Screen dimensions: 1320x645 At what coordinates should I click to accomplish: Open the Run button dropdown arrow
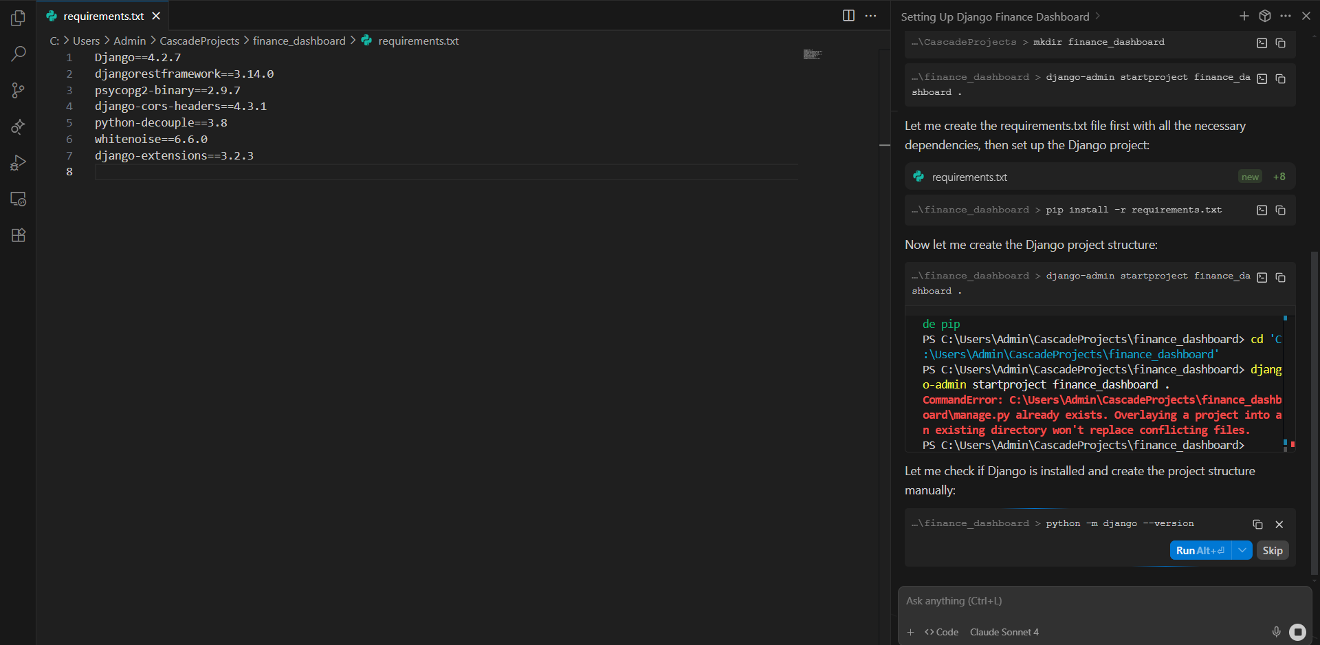tap(1242, 550)
